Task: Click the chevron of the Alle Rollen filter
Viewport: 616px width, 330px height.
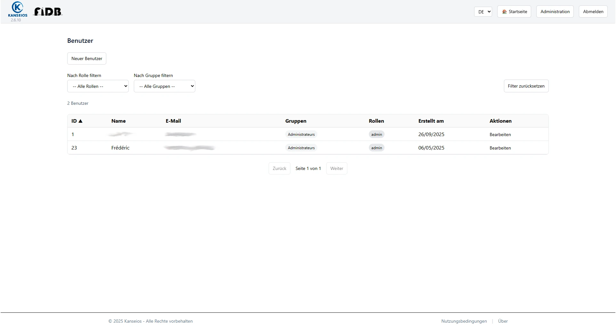Action: [126, 86]
